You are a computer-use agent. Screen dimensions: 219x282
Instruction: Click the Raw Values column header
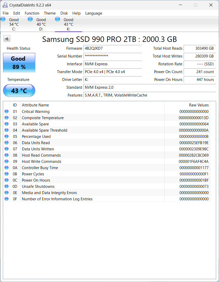187,105
